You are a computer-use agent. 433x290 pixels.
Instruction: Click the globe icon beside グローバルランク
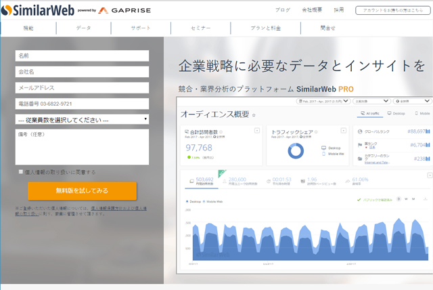click(x=360, y=131)
